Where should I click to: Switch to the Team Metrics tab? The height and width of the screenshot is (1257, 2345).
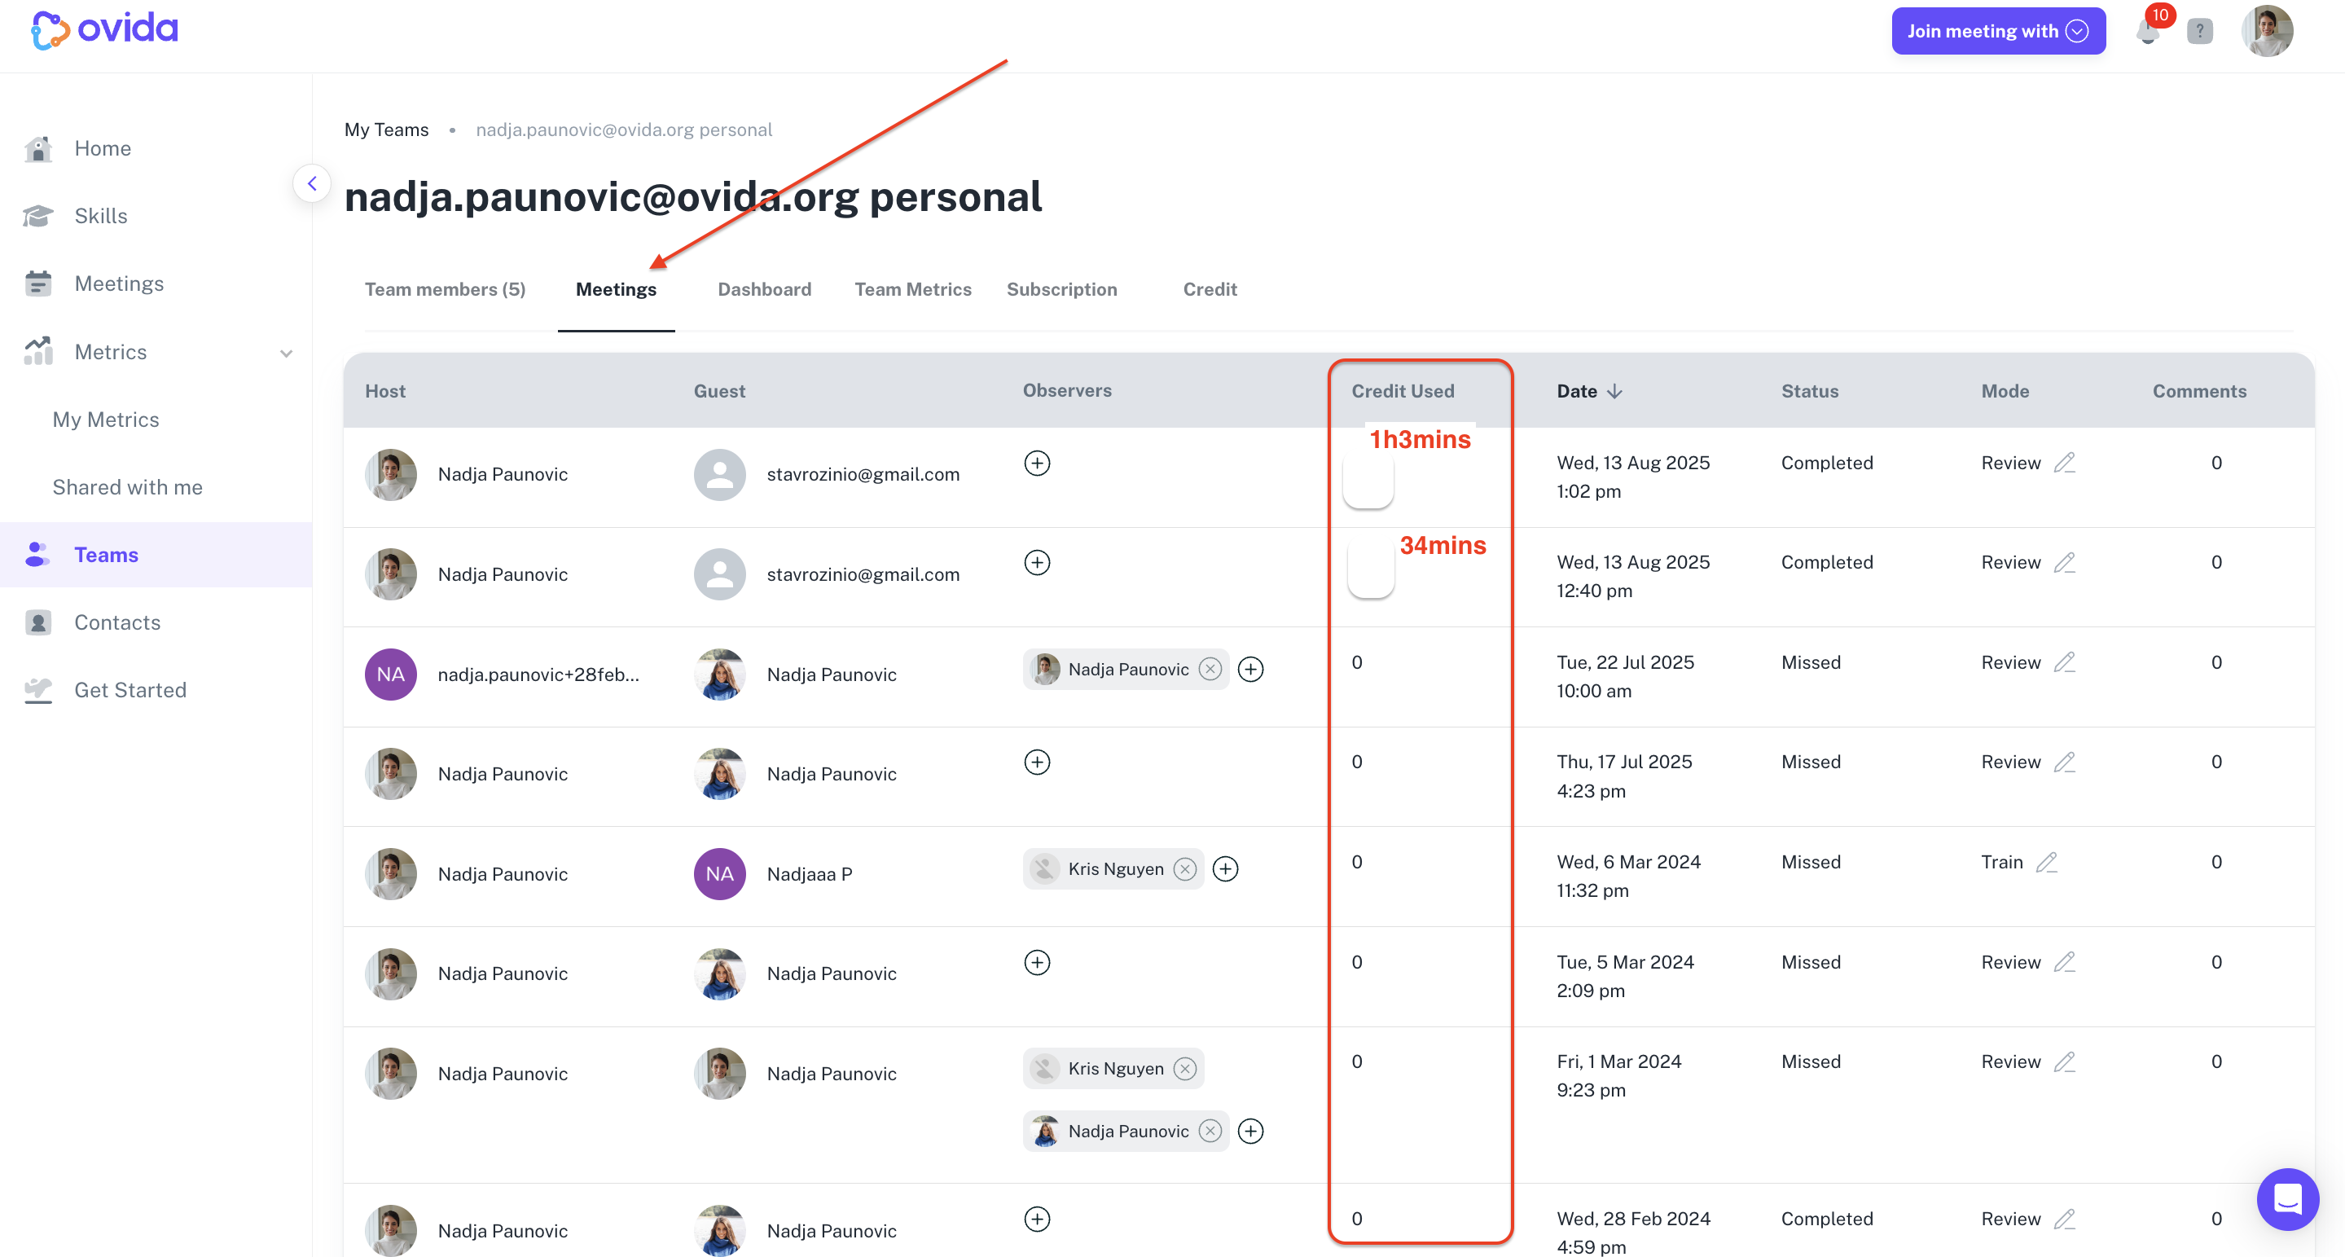pyautogui.click(x=912, y=289)
